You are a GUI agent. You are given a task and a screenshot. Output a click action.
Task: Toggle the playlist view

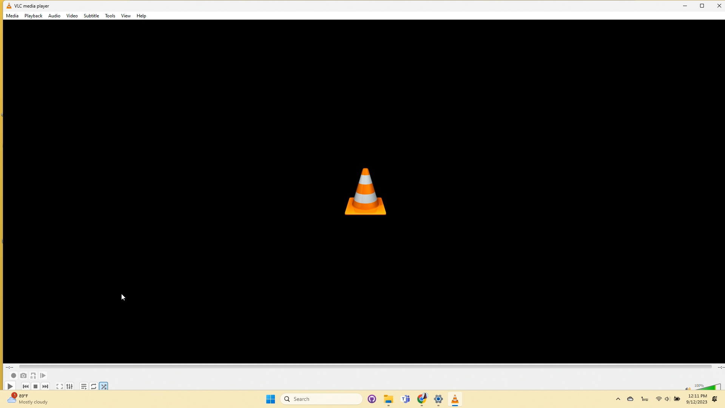coord(84,386)
